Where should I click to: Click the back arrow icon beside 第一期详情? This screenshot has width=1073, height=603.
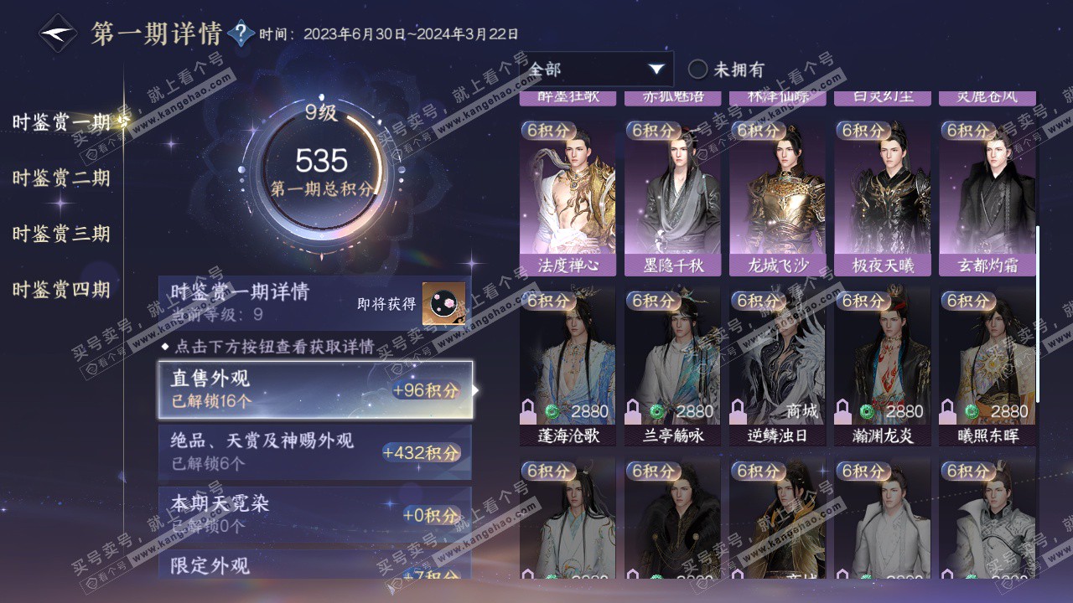(x=59, y=33)
